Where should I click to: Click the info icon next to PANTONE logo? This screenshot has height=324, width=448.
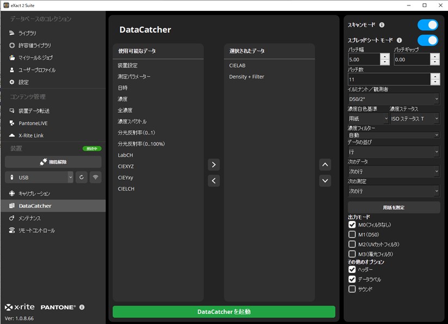[82, 307]
